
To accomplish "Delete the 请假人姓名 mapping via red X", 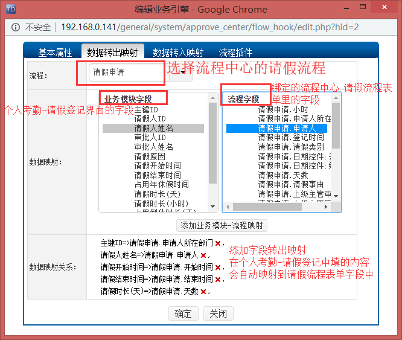I will [x=203, y=255].
